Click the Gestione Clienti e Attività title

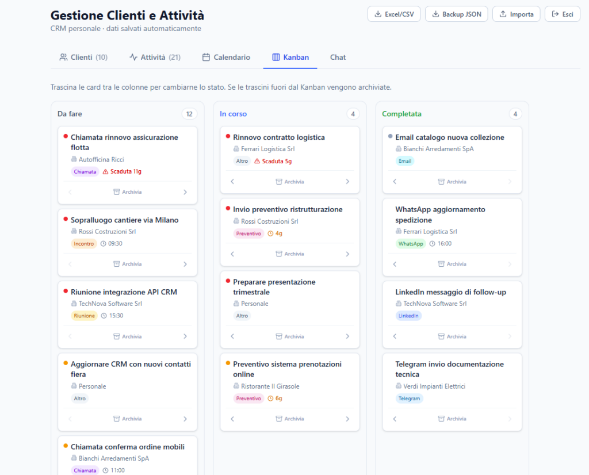[x=127, y=16]
